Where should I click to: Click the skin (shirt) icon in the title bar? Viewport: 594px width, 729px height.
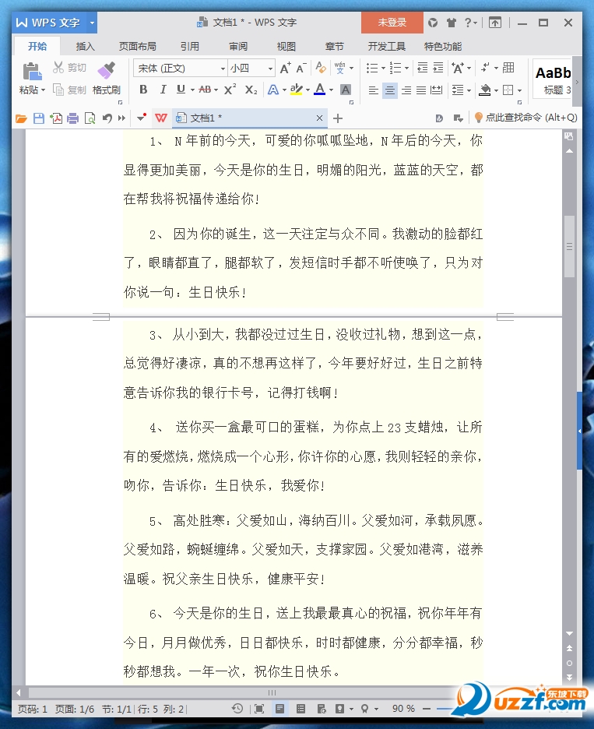[x=452, y=23]
